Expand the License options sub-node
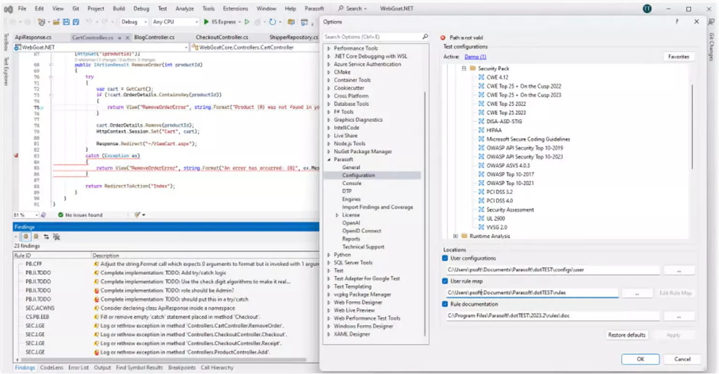The width and height of the screenshot is (719, 374). (337, 215)
